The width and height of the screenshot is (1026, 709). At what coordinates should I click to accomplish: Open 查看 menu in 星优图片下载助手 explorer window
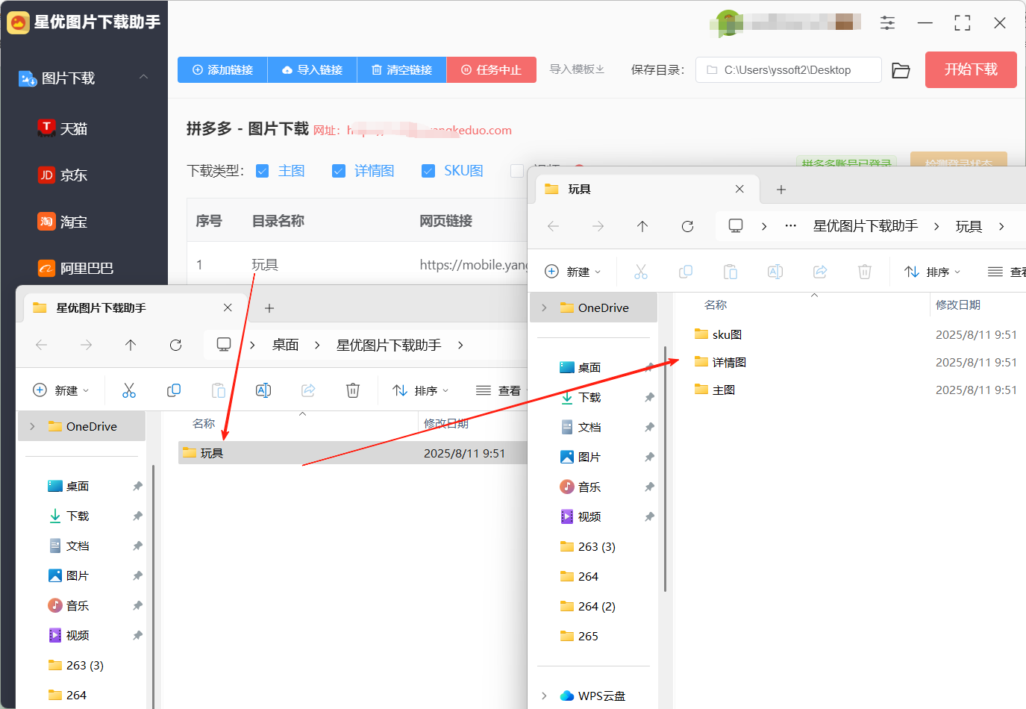tap(498, 390)
